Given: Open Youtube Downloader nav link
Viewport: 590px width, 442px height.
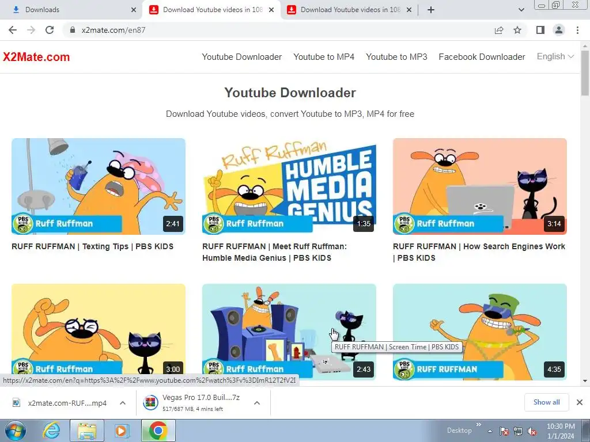Looking at the screenshot, I should coord(241,57).
